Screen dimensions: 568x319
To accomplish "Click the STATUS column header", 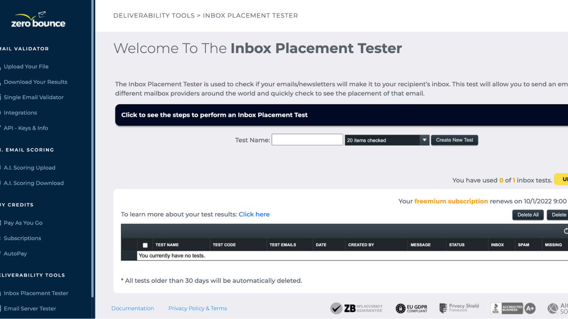I will 457,245.
